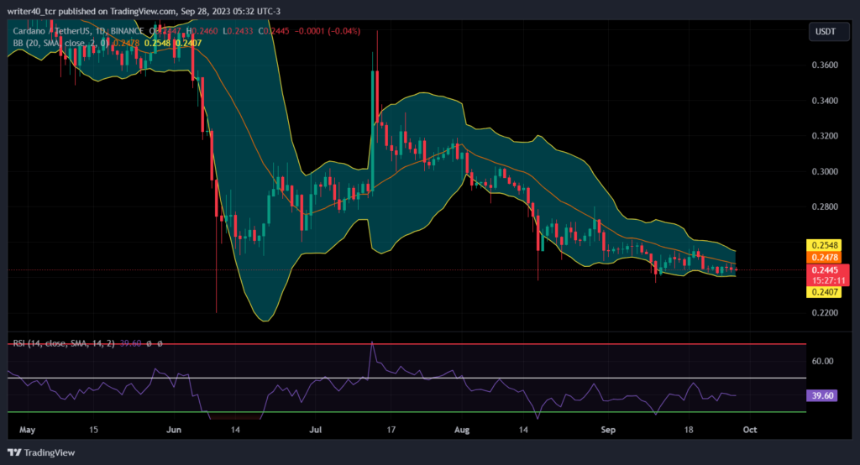860x465 pixels.
Task: Click the 15:27:11 candle countdown timer
Action: pyautogui.click(x=827, y=280)
